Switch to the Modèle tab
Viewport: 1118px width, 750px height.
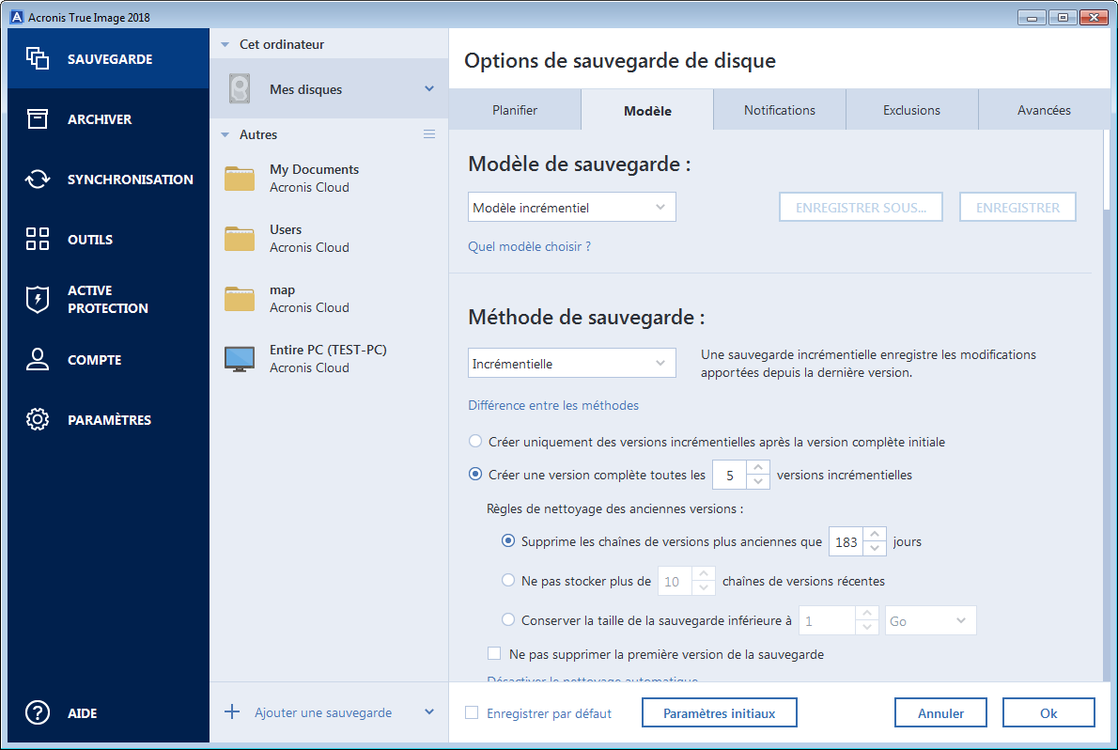647,110
